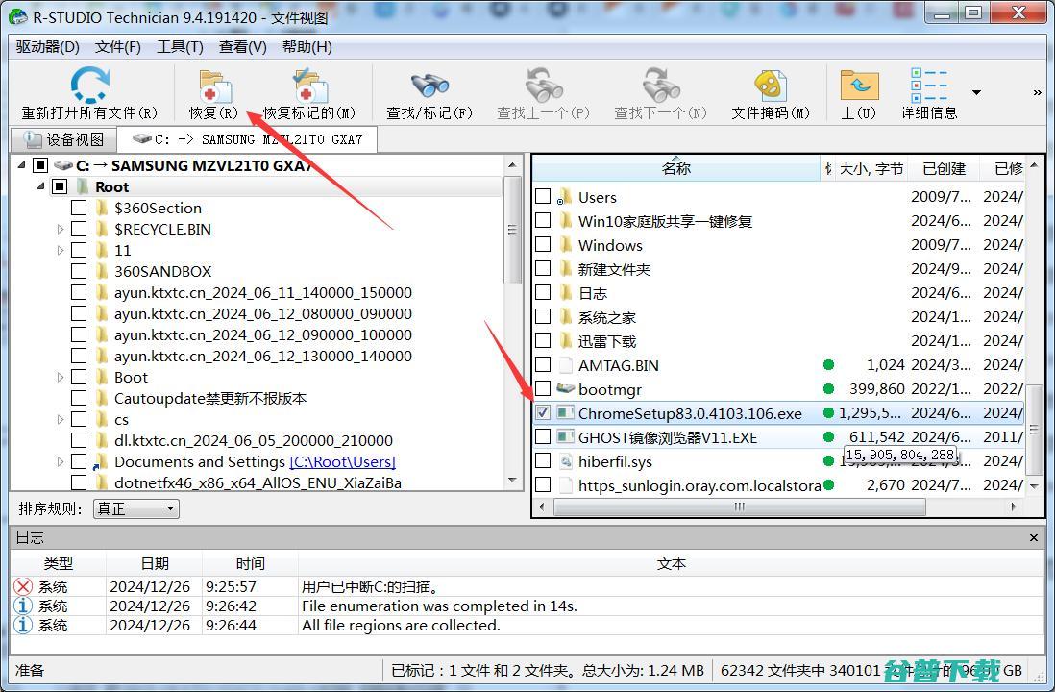Viewport: 1055px width, 692px height.
Task: Uncheck the ChromeSetup83.0.4103.106.exe checkbox
Action: (x=543, y=413)
